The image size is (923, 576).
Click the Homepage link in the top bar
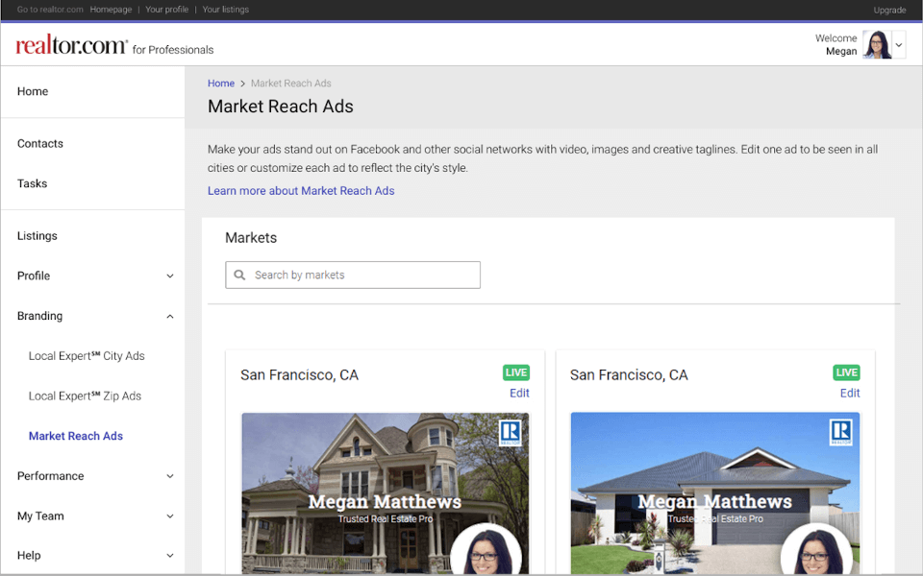coord(111,10)
